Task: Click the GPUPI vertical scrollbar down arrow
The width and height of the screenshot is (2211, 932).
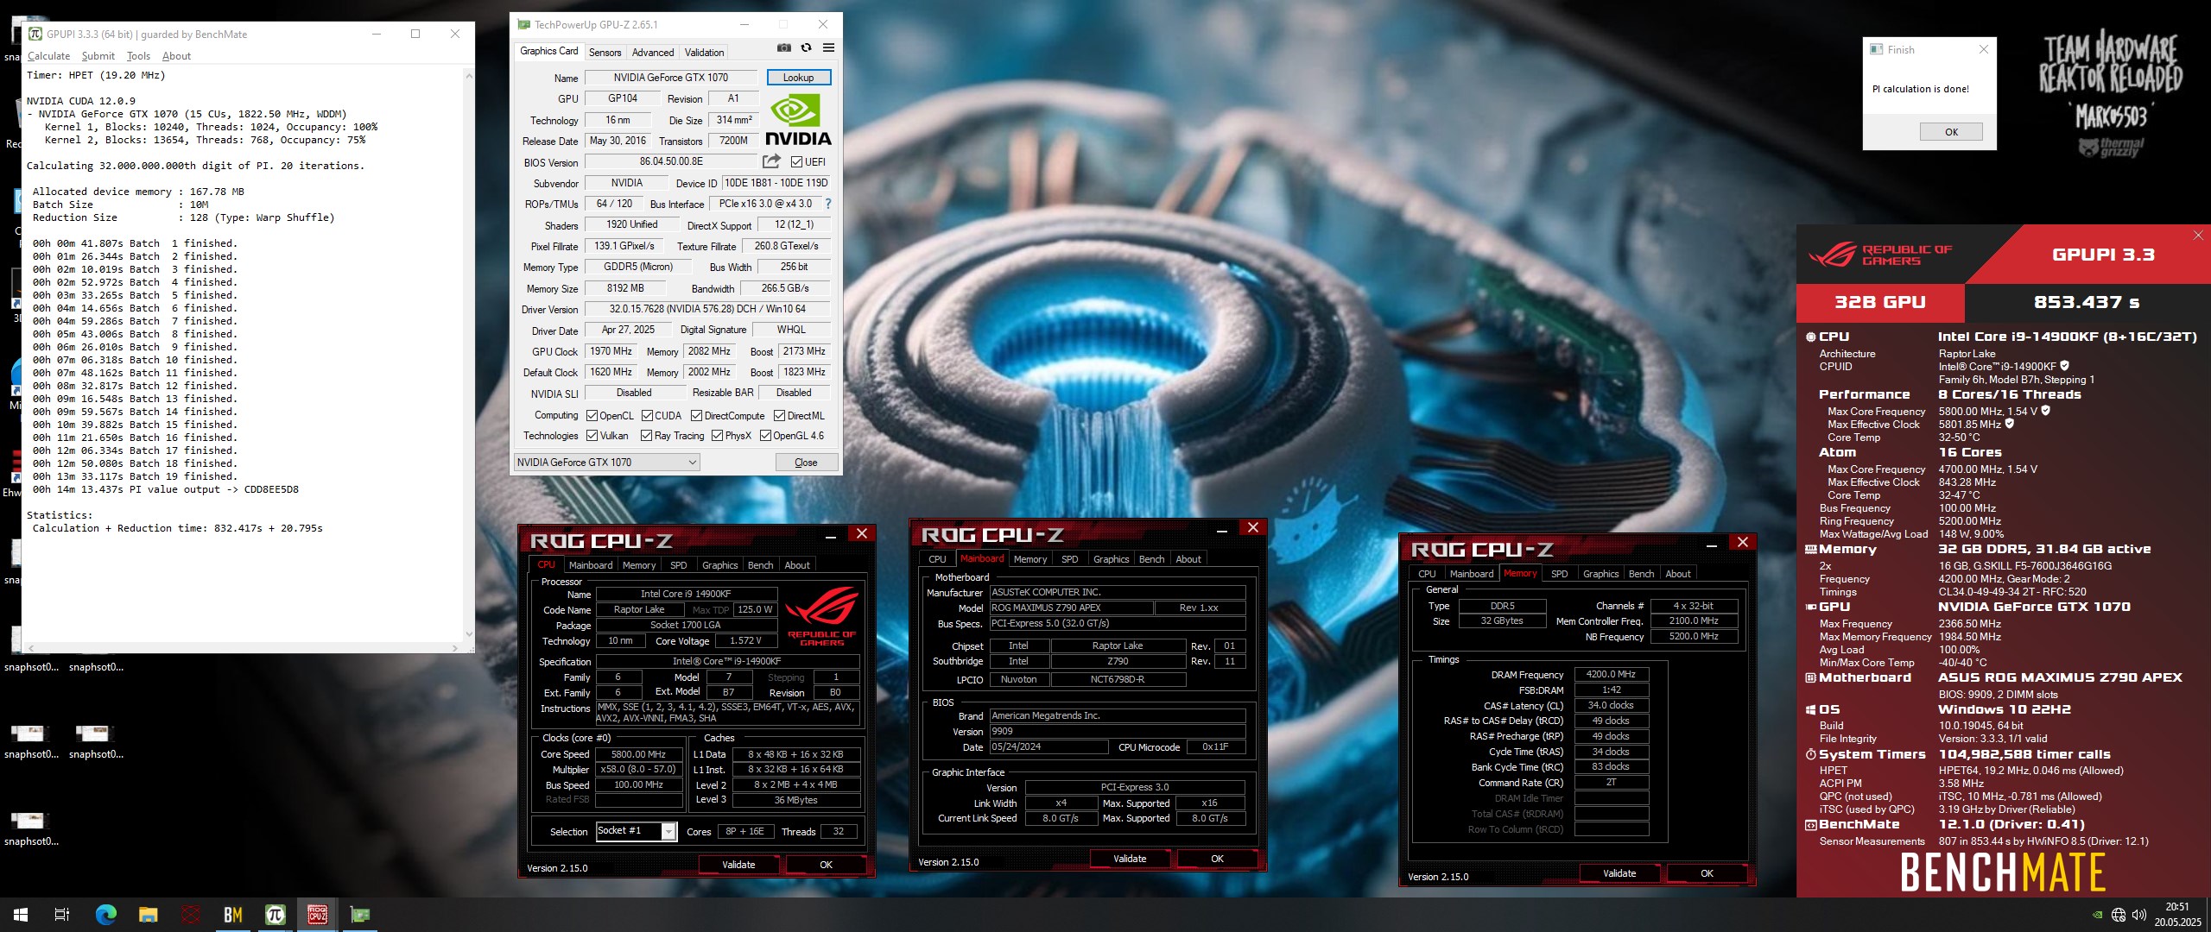Action: coord(469,634)
